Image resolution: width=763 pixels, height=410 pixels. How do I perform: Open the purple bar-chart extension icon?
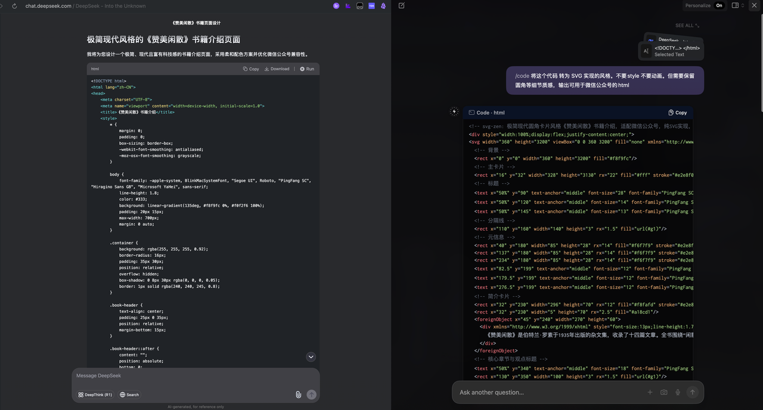coord(348,6)
